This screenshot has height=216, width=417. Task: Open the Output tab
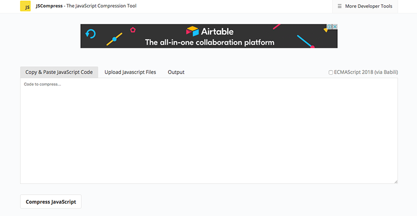point(176,73)
